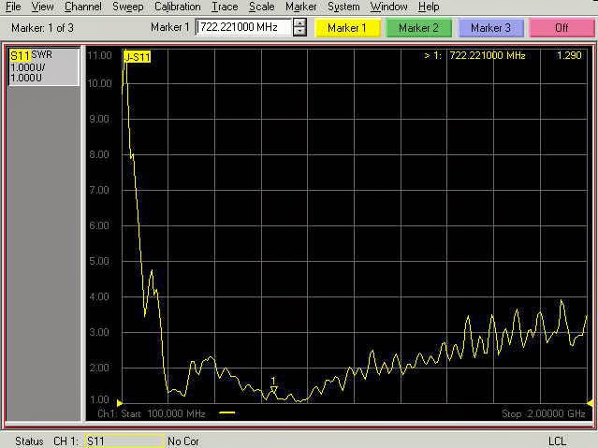Image resolution: width=598 pixels, height=448 pixels.
Task: Click the LCL indicator in status bar
Action: (557, 441)
